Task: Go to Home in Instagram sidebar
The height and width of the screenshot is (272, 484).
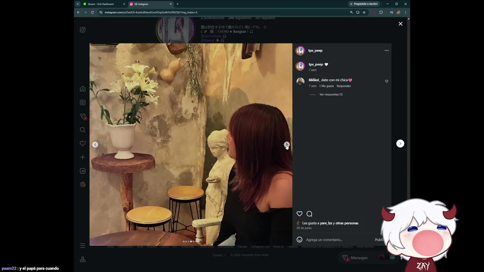Action: [x=82, y=89]
